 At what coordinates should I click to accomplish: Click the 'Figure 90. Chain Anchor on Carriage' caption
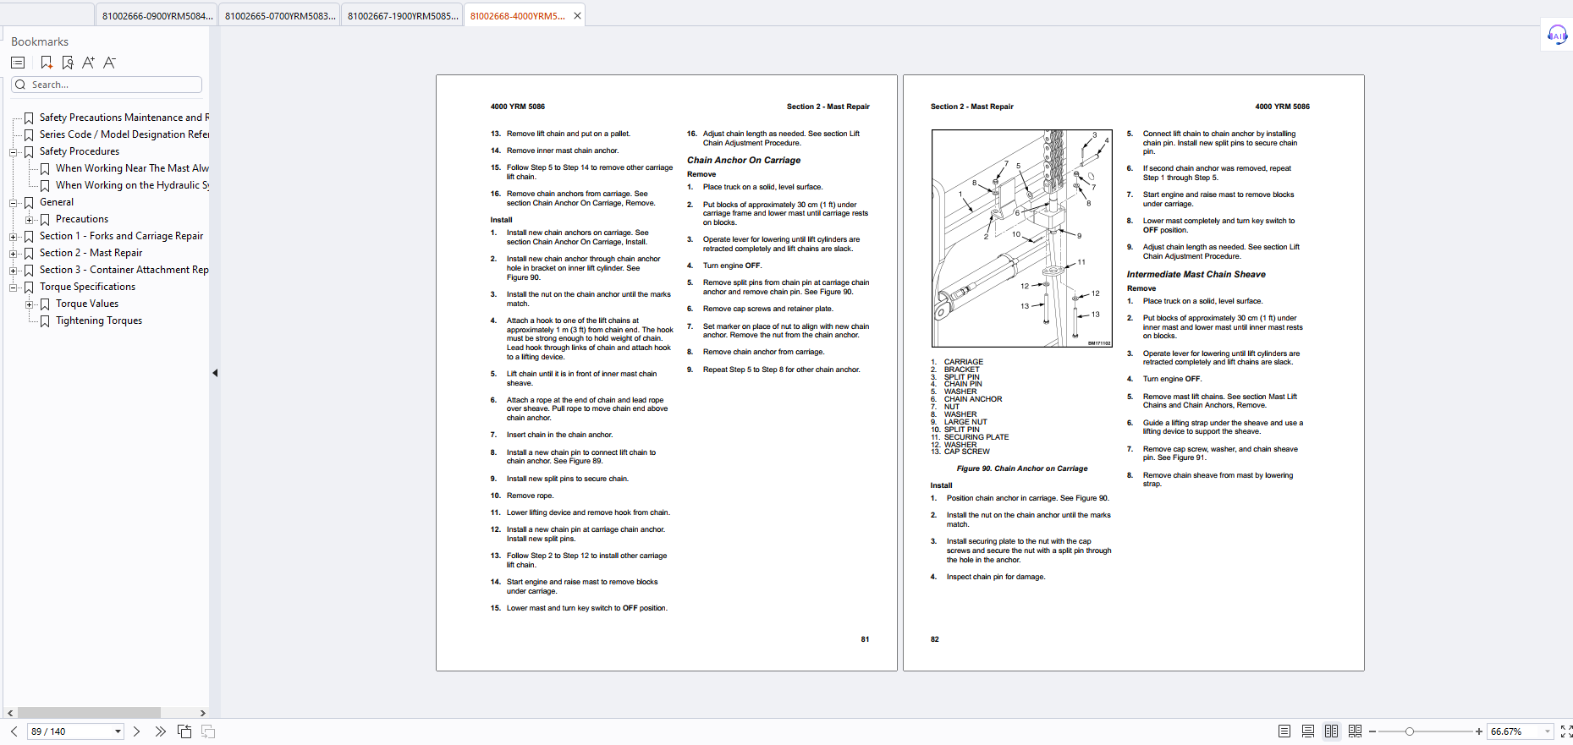(x=1022, y=468)
